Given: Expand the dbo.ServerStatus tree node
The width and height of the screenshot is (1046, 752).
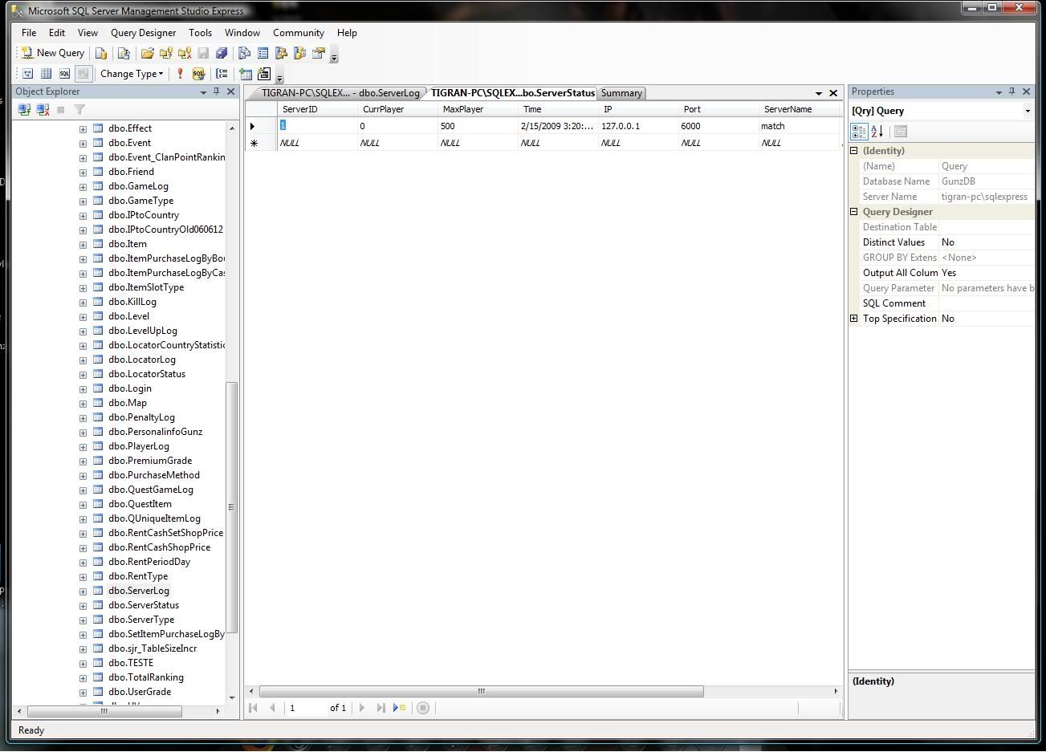Looking at the screenshot, I should [x=83, y=606].
